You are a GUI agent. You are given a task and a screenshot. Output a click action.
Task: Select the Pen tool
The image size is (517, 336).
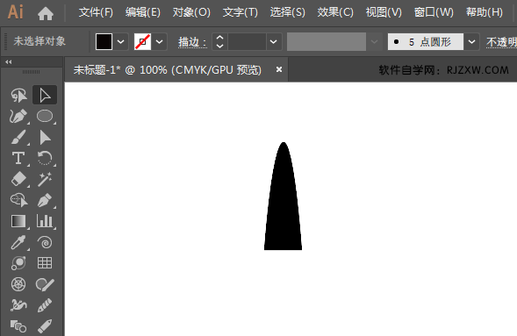point(45,200)
